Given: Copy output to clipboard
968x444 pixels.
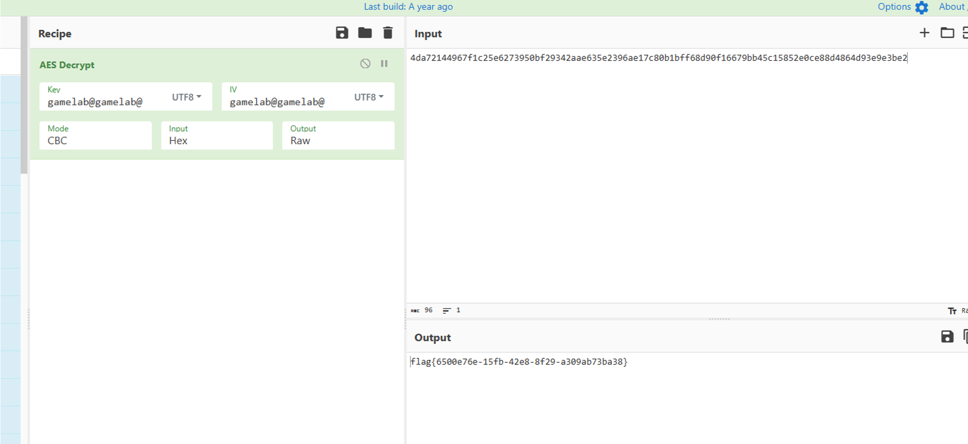Looking at the screenshot, I should pos(965,337).
